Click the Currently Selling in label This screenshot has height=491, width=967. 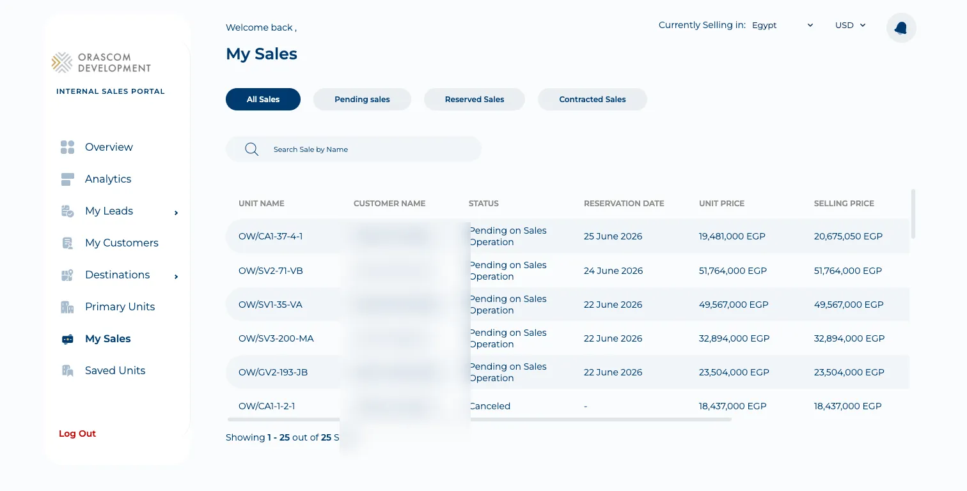[702, 26]
